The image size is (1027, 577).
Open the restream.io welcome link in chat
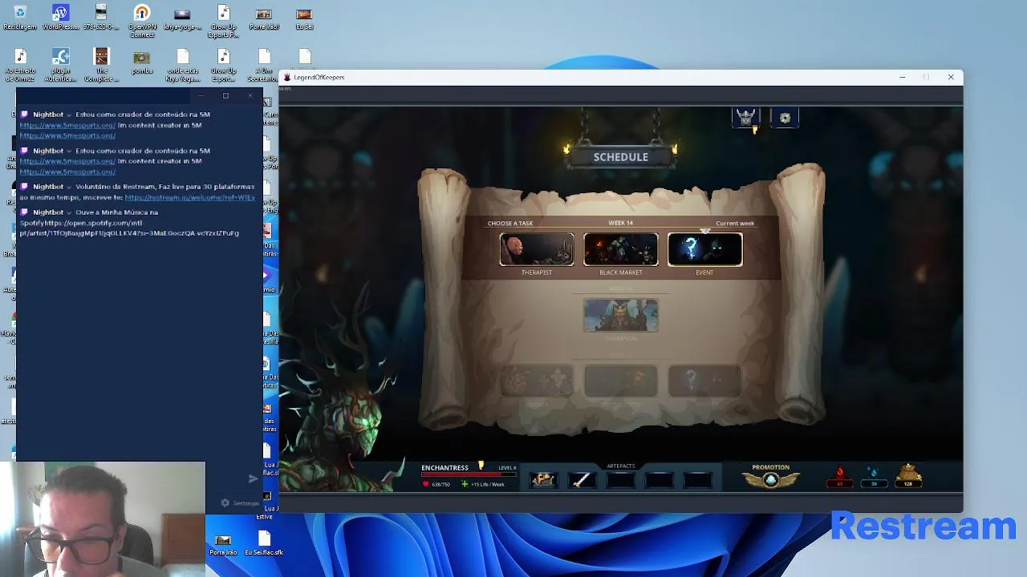(x=190, y=197)
